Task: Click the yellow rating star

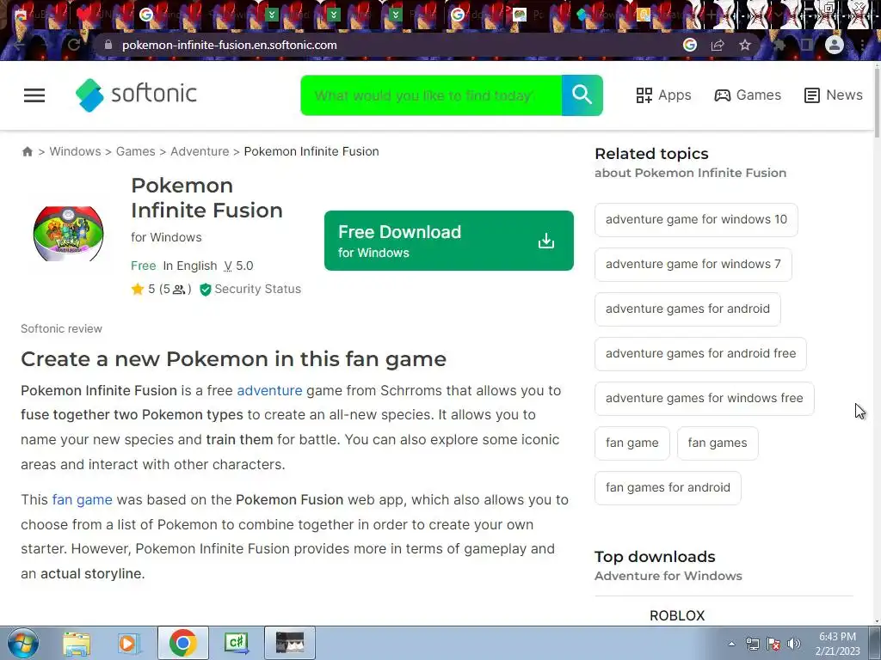Action: coord(138,289)
